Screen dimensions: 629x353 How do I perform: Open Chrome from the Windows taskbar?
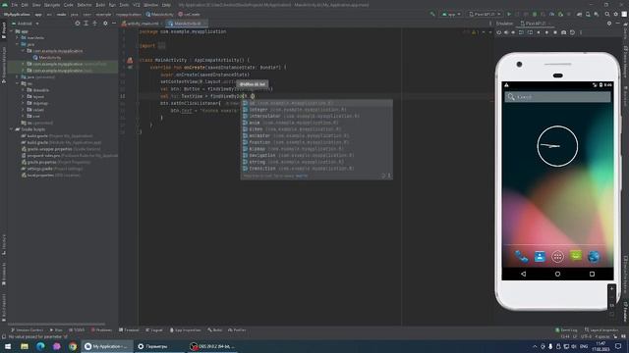[73, 346]
